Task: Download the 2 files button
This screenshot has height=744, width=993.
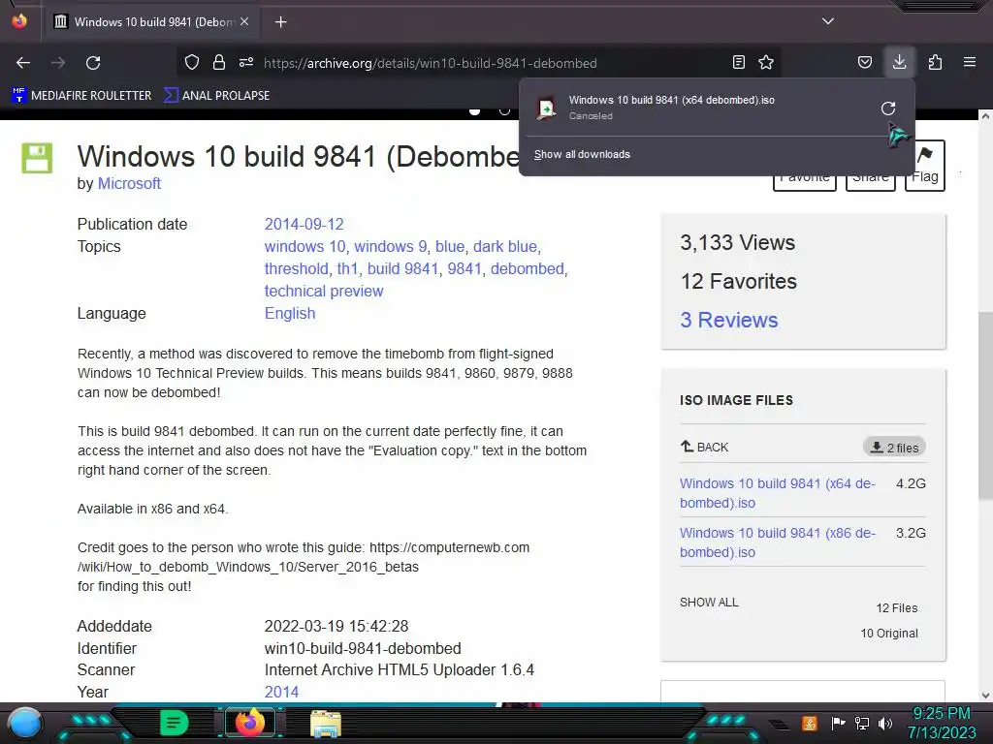Action: (x=894, y=448)
